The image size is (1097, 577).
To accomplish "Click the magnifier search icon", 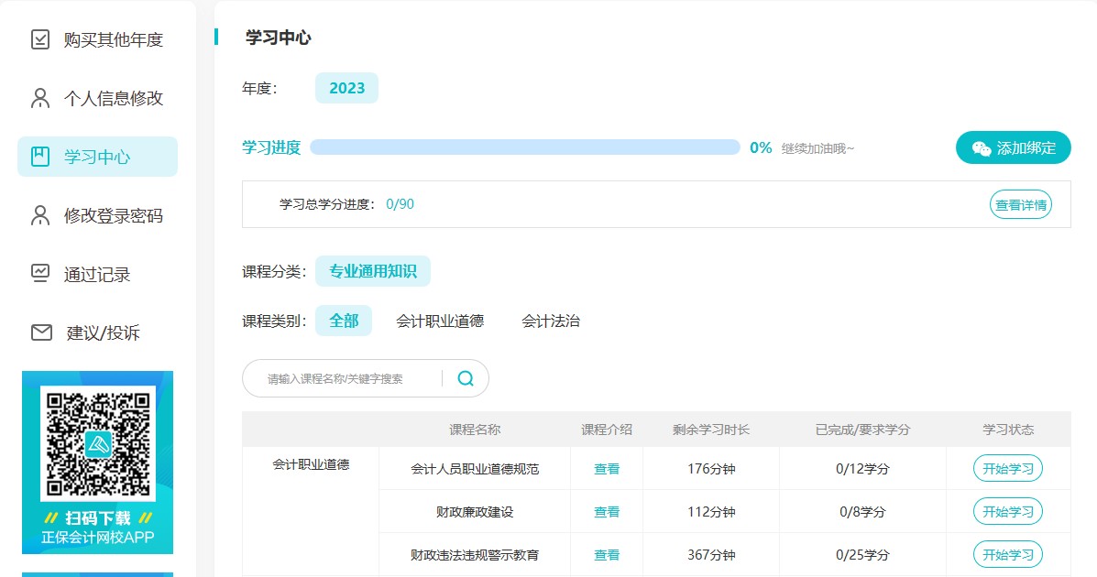I will 466,378.
